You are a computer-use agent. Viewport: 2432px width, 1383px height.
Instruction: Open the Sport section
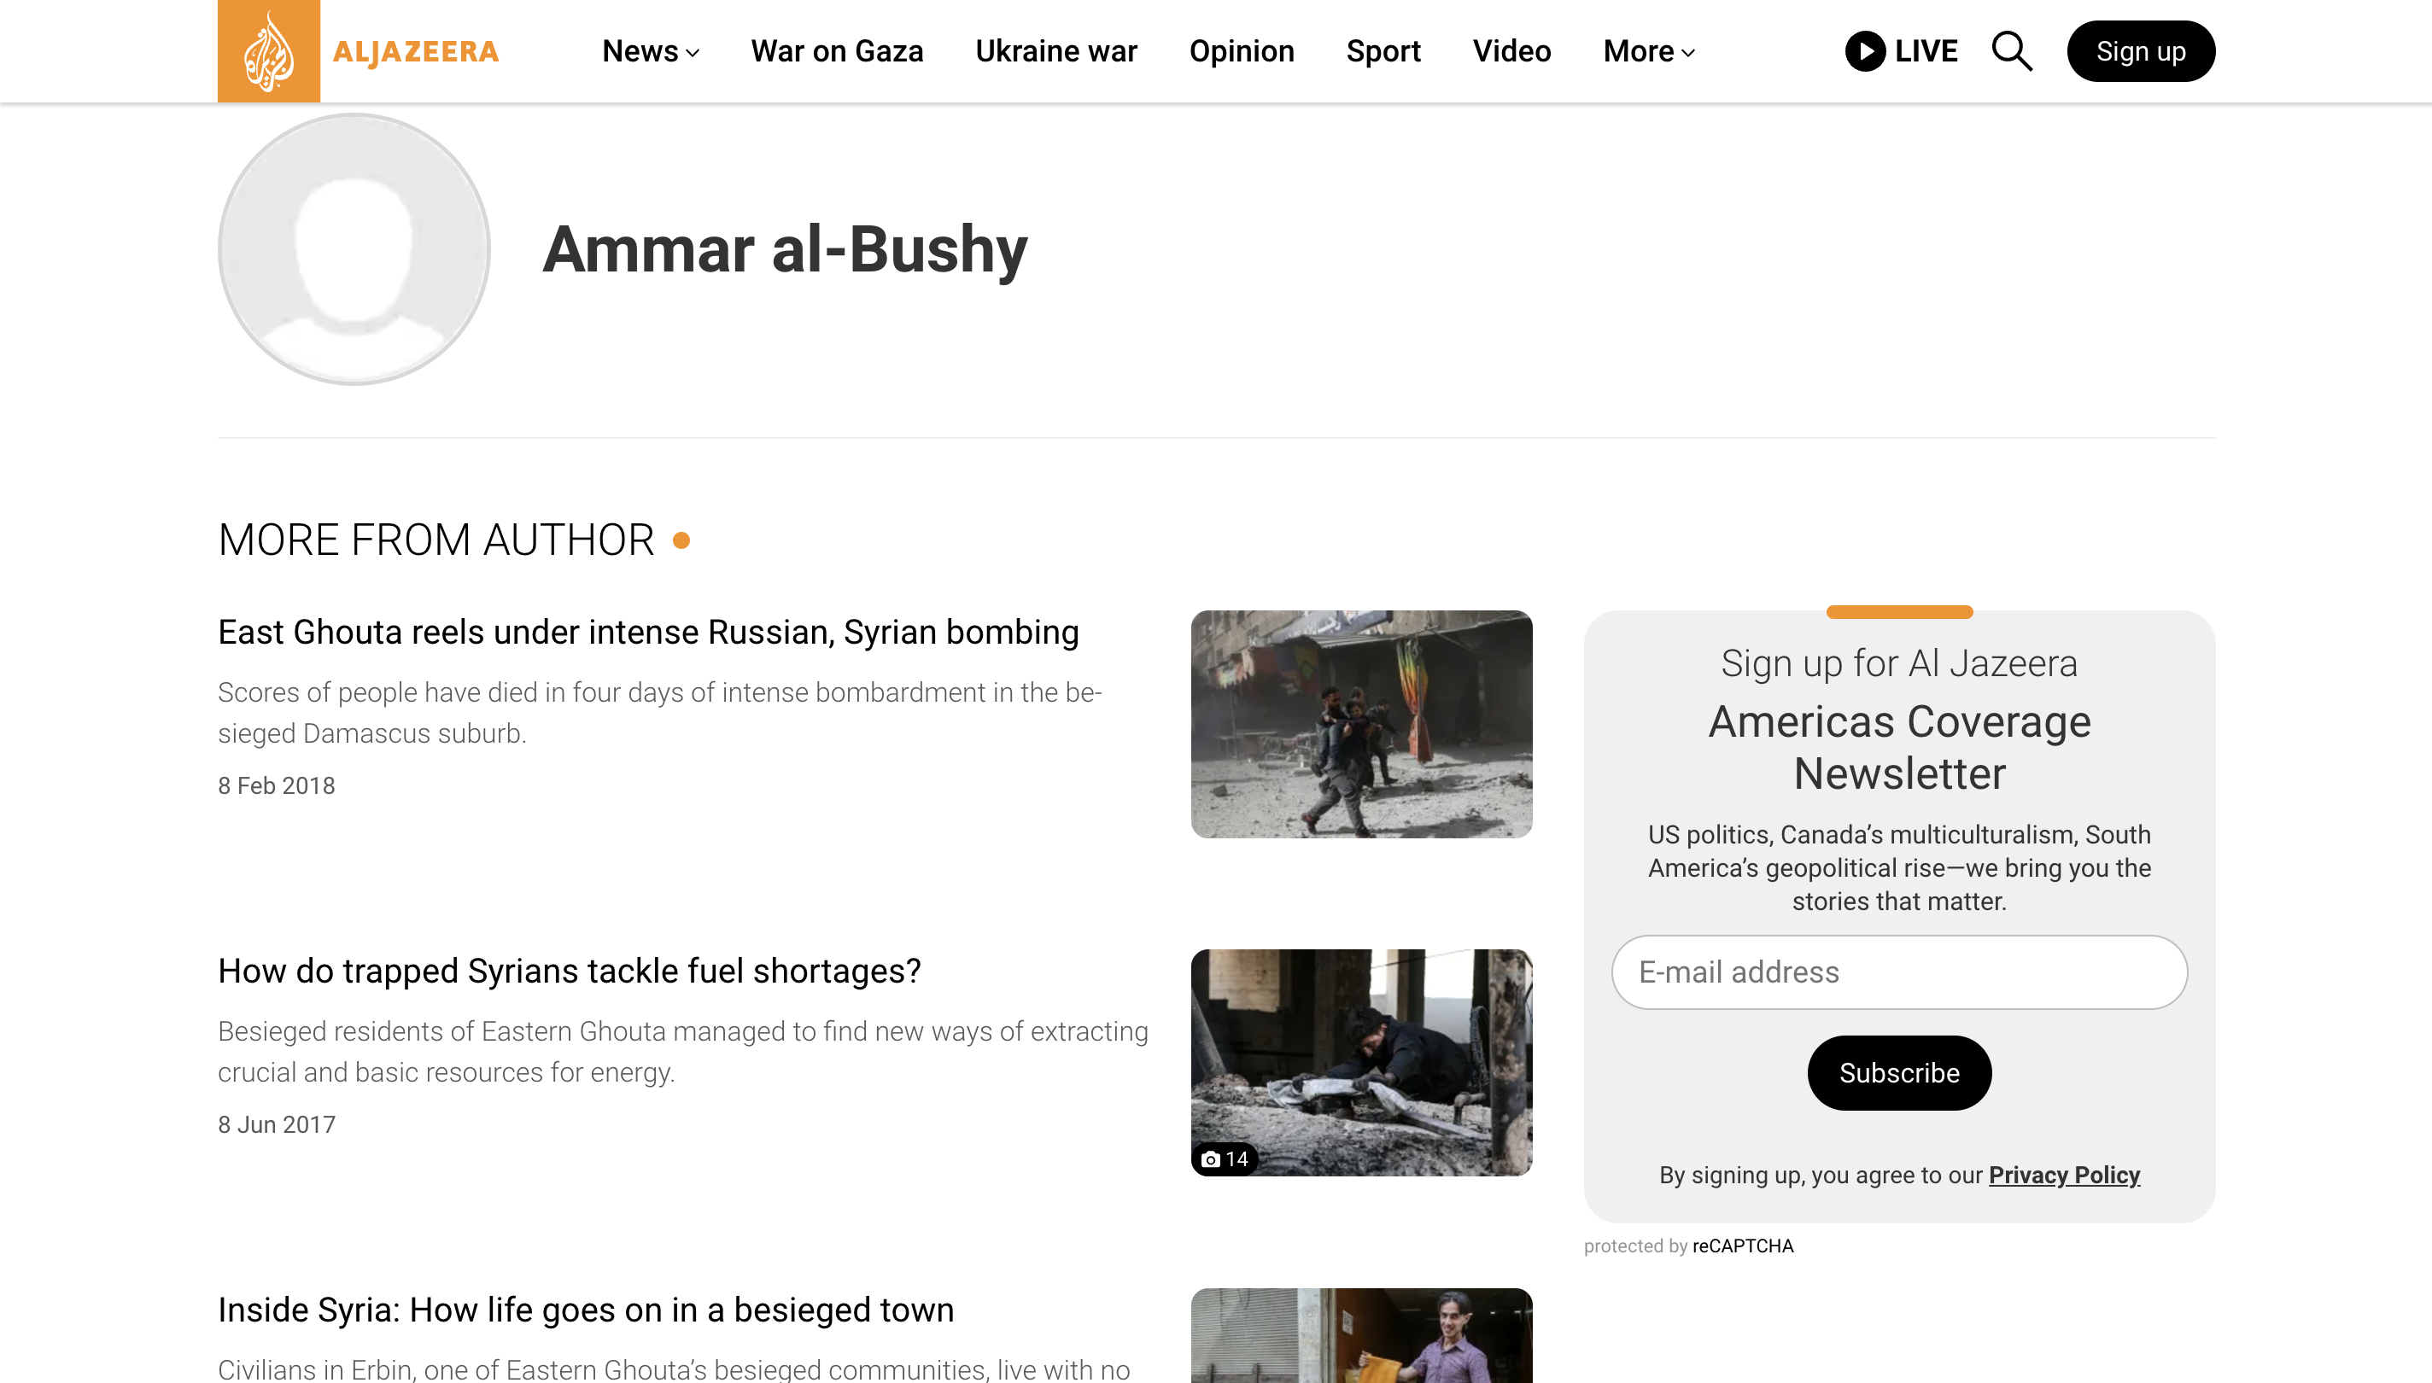pyautogui.click(x=1383, y=51)
